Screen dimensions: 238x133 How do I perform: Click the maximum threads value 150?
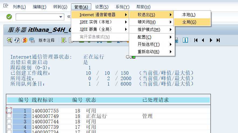(125, 73)
